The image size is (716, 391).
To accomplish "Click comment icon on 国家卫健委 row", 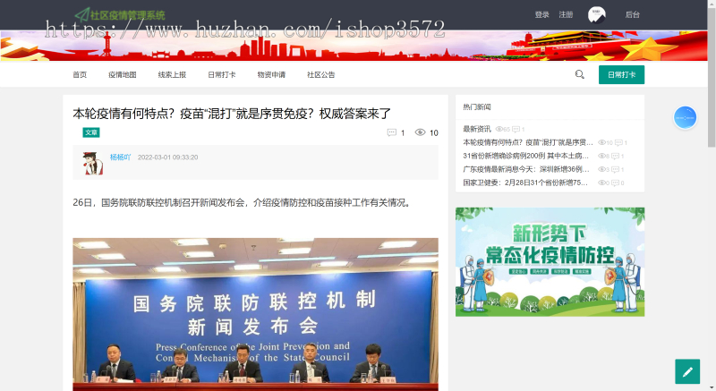I will (x=615, y=183).
